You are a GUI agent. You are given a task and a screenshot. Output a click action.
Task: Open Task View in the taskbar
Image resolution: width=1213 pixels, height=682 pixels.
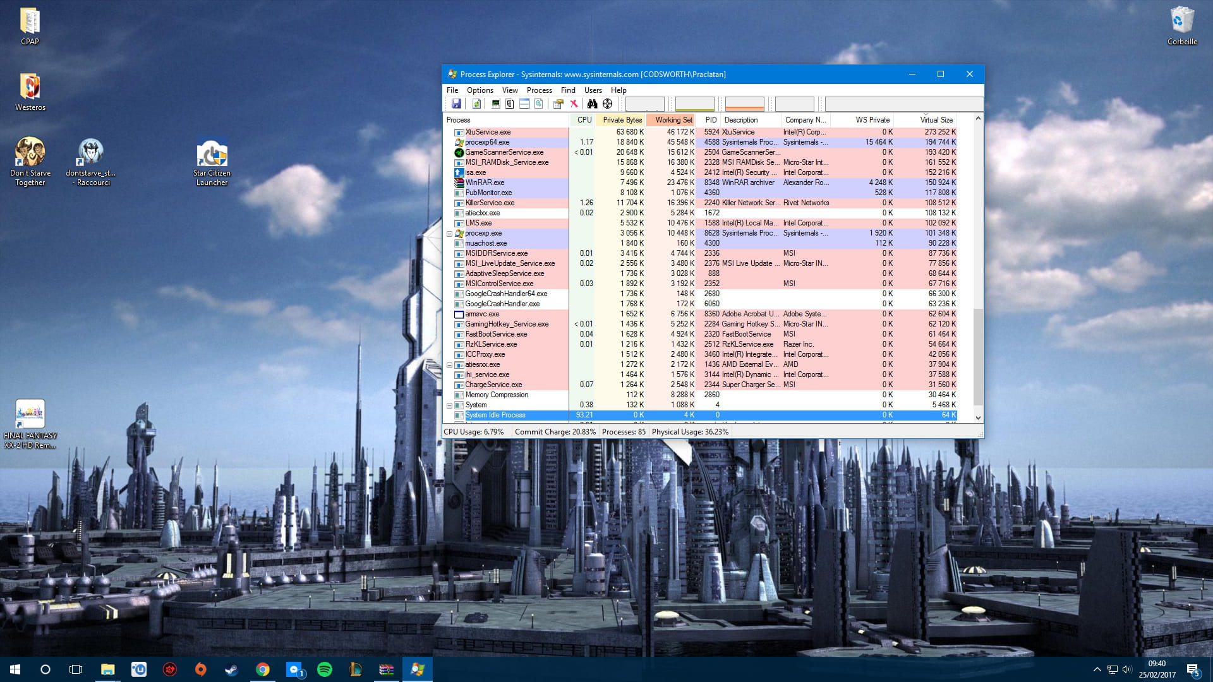pyautogui.click(x=76, y=669)
